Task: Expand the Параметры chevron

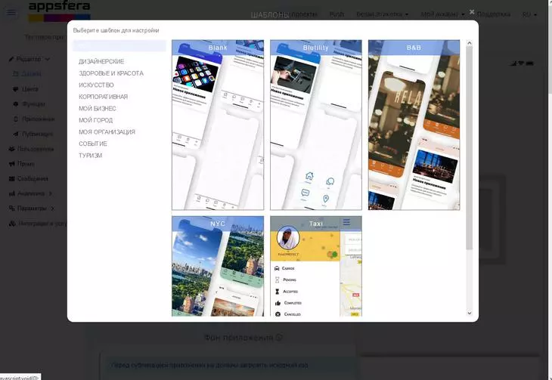Action: tap(52, 209)
